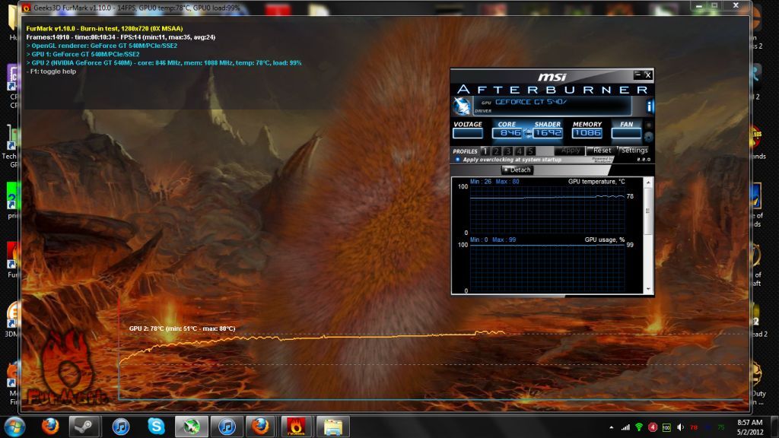Image resolution: width=779 pixels, height=438 pixels.
Task: Click the red octagon "4" tray icon
Action: coord(653,427)
